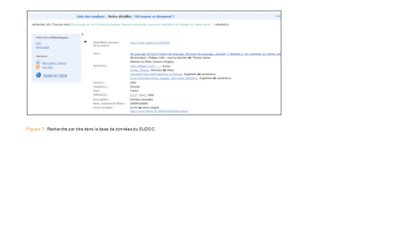Click the Prêt Entre Bibliothèques heading
The height and width of the screenshot is (231, 411).
point(52,38)
